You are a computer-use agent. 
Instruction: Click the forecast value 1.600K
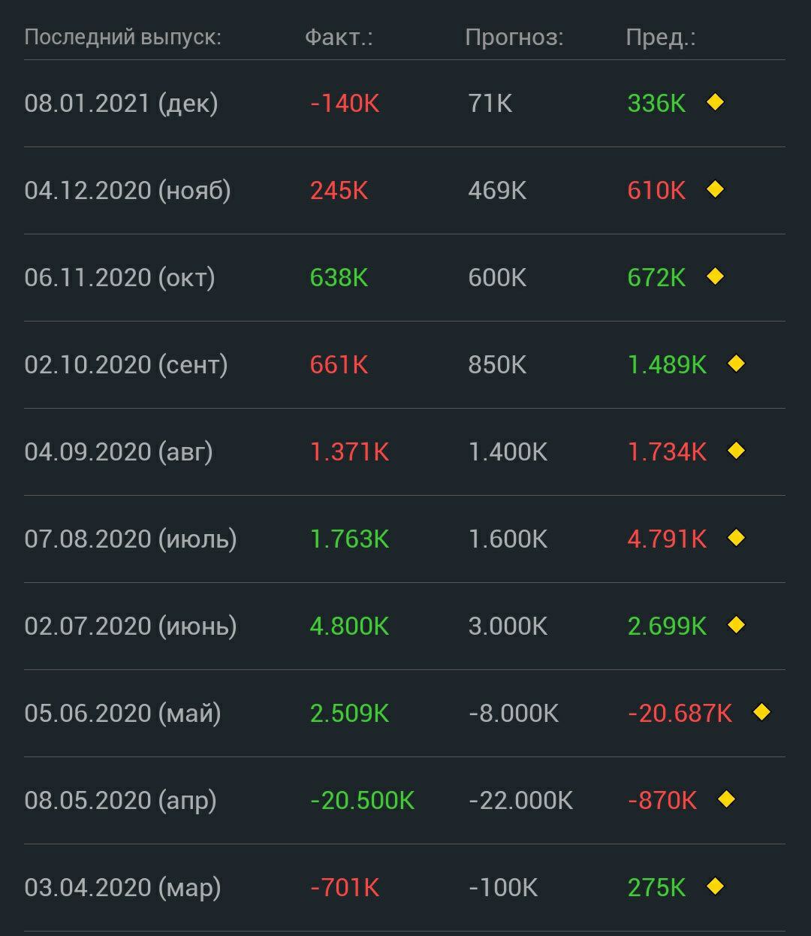pos(508,539)
